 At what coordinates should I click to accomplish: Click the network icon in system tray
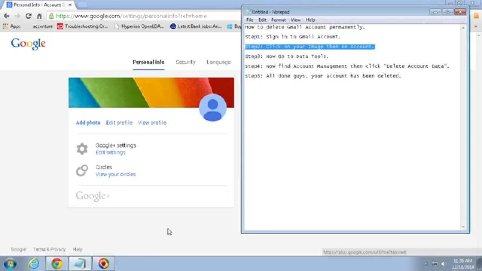(x=435, y=264)
